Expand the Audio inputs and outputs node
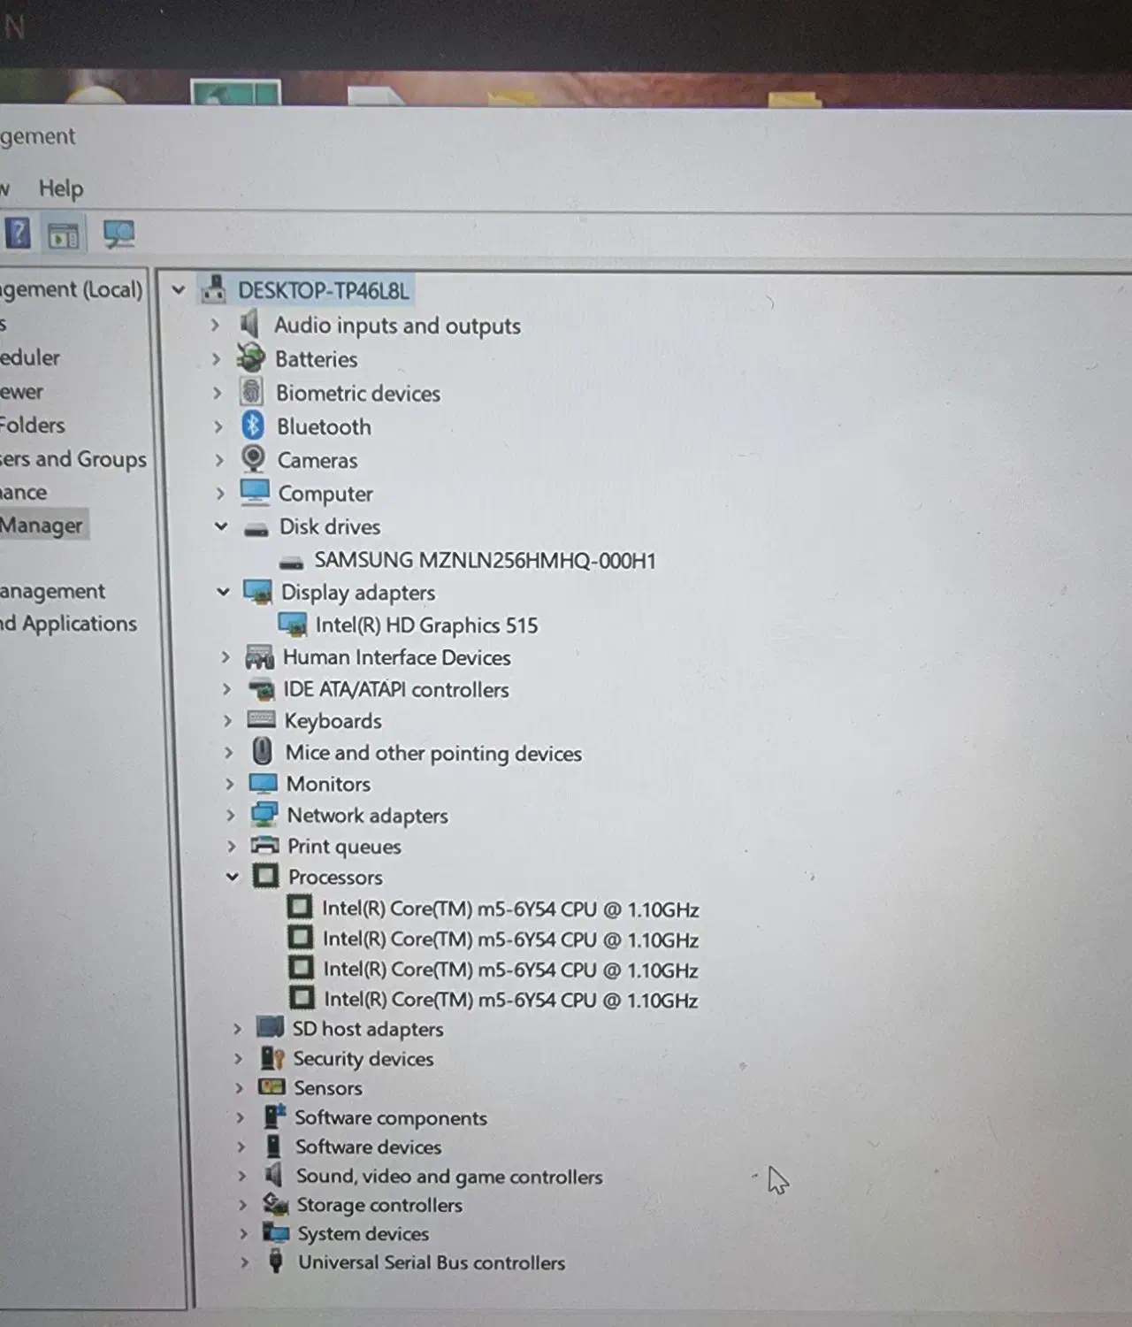Screen dimensions: 1132x1327 215,326
